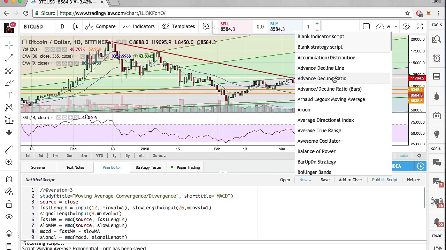The height and width of the screenshot is (250, 446).
Task: Toggle auto price scale
Action: click(403, 156)
